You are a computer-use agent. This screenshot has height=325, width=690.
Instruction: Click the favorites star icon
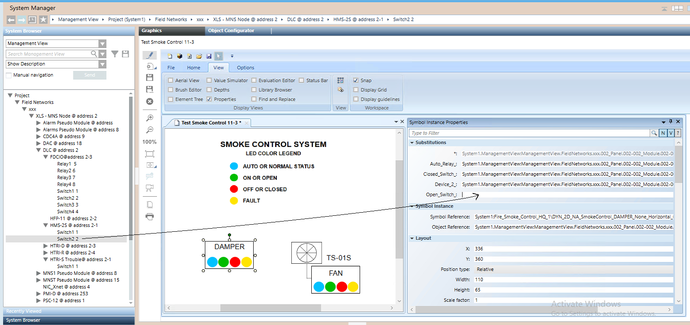pyautogui.click(x=43, y=20)
